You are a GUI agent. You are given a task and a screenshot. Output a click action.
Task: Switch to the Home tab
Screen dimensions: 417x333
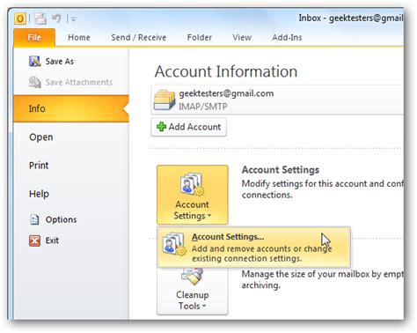(x=79, y=38)
